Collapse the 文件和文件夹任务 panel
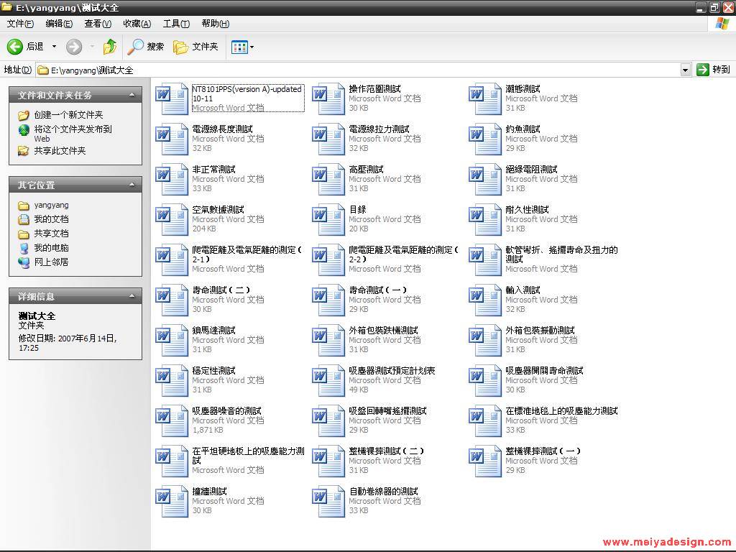Viewport: 736px width, 552px height. (132, 95)
